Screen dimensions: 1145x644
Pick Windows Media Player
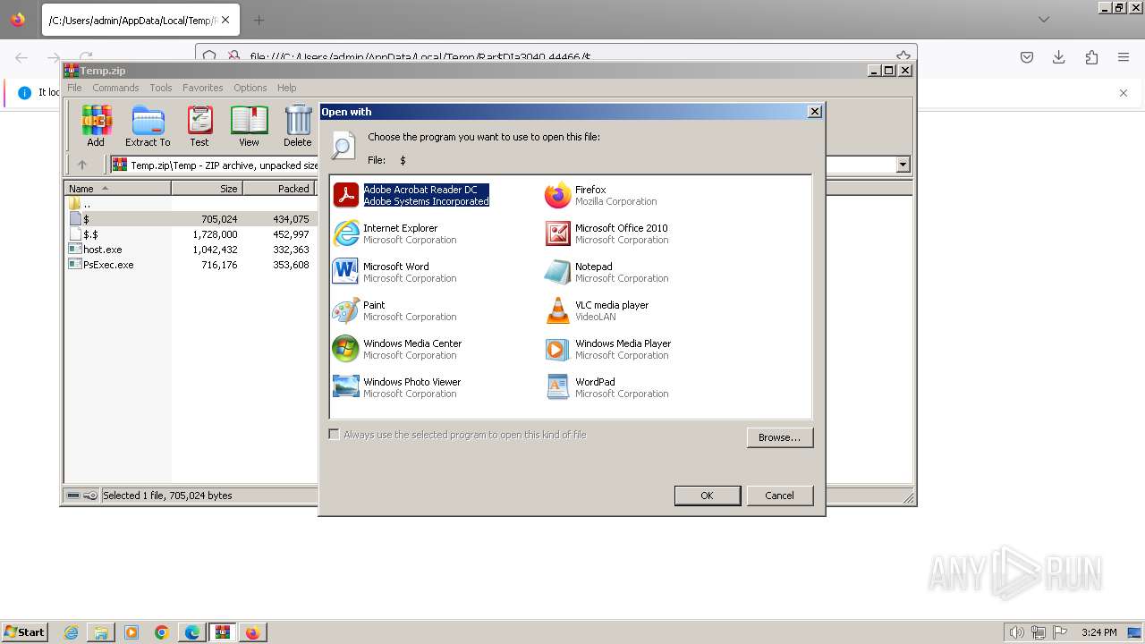pos(608,349)
